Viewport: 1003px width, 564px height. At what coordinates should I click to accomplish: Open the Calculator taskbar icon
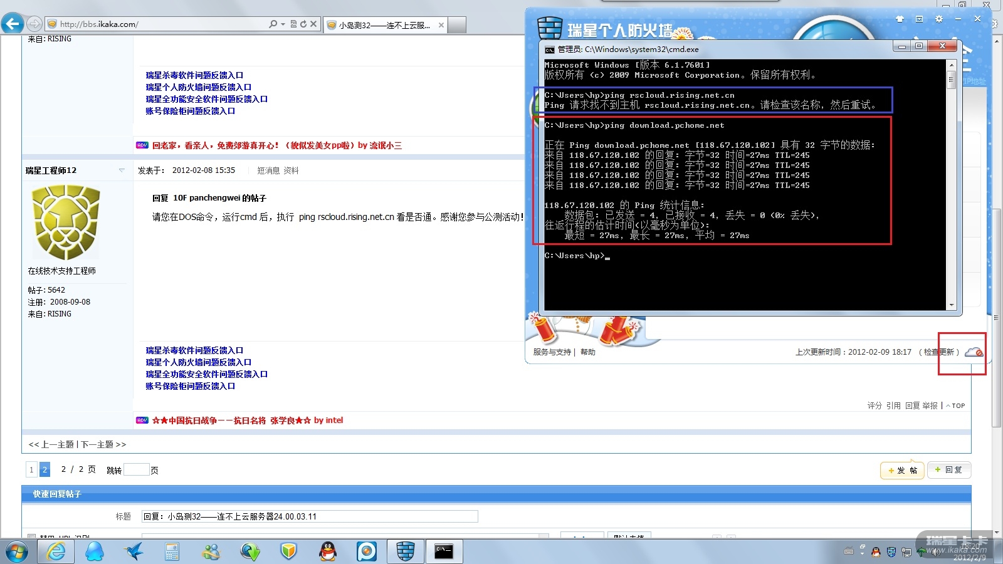click(x=172, y=551)
